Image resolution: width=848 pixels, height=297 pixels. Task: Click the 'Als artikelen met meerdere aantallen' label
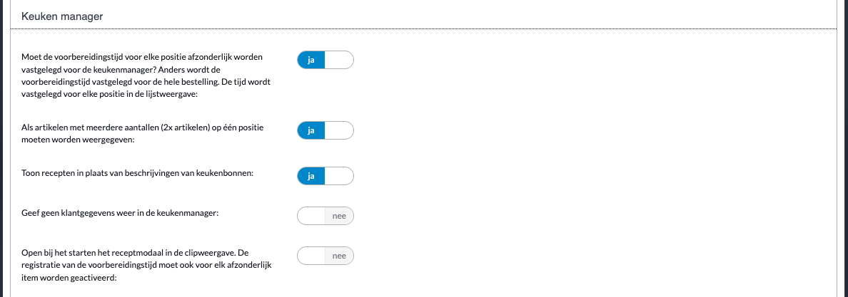143,133
